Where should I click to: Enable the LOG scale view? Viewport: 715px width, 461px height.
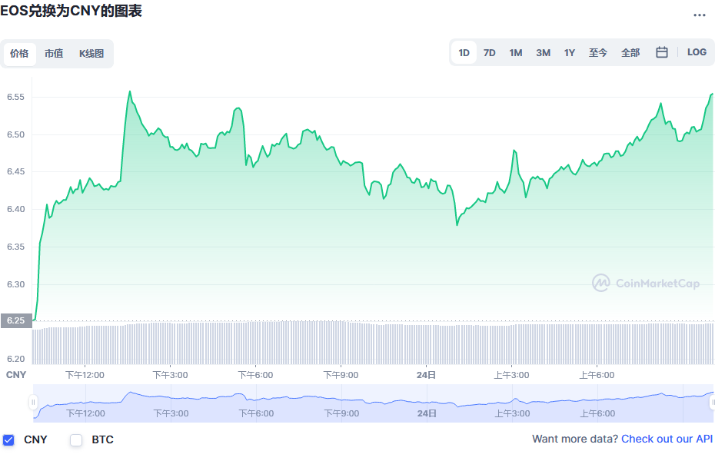pyautogui.click(x=697, y=51)
